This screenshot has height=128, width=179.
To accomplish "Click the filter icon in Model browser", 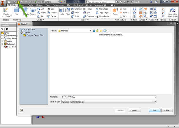I will point(2,29).
